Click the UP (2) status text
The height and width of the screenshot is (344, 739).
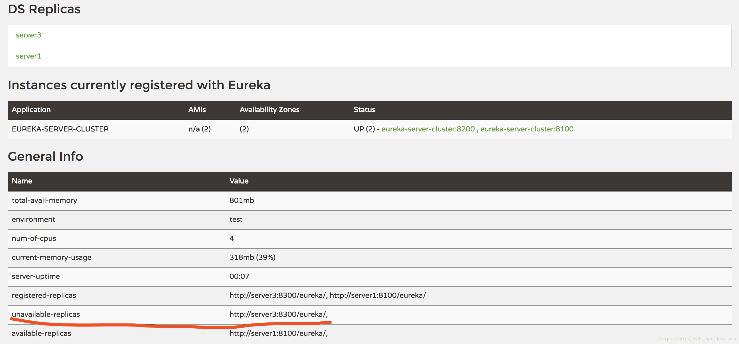[x=364, y=129]
